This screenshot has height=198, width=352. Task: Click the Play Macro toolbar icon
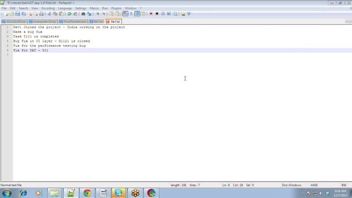(x=163, y=14)
